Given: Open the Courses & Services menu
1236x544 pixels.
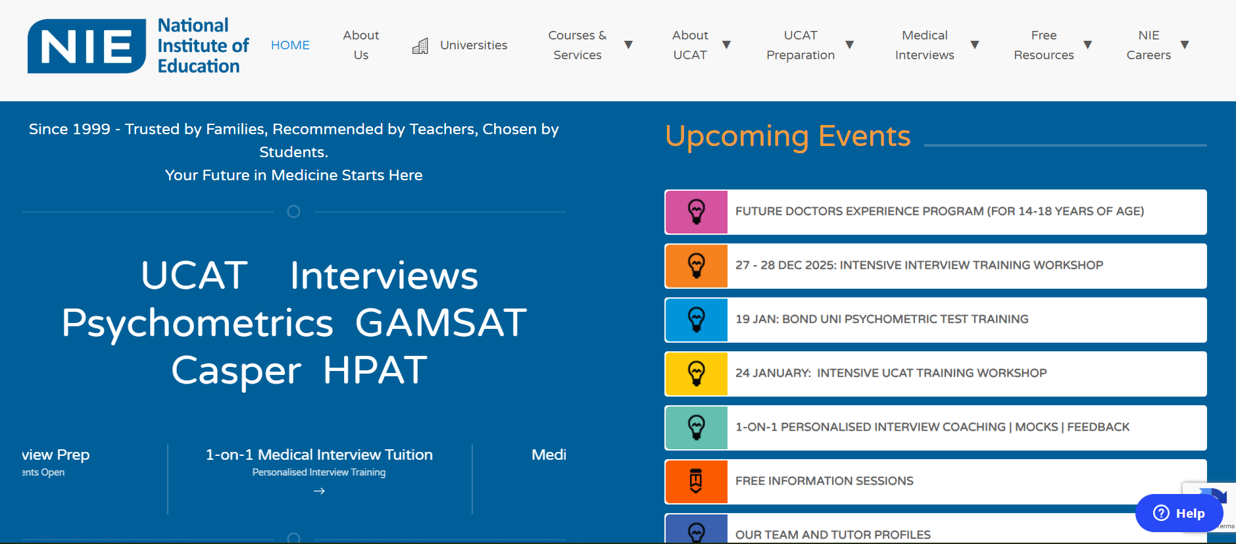Looking at the screenshot, I should pyautogui.click(x=578, y=45).
